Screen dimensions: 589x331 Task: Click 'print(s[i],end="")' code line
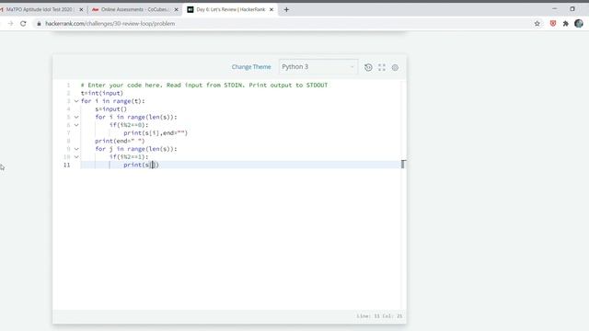point(156,132)
